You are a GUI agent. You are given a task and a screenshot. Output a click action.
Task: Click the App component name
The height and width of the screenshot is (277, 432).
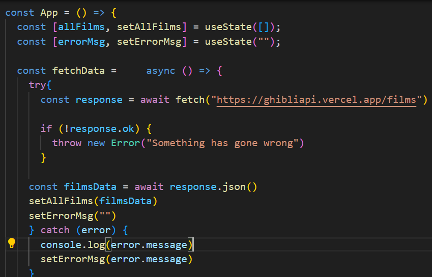(49, 13)
